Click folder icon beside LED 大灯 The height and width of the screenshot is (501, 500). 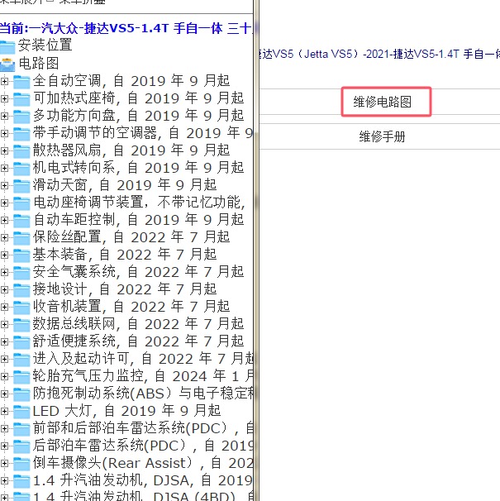[x=21, y=412]
